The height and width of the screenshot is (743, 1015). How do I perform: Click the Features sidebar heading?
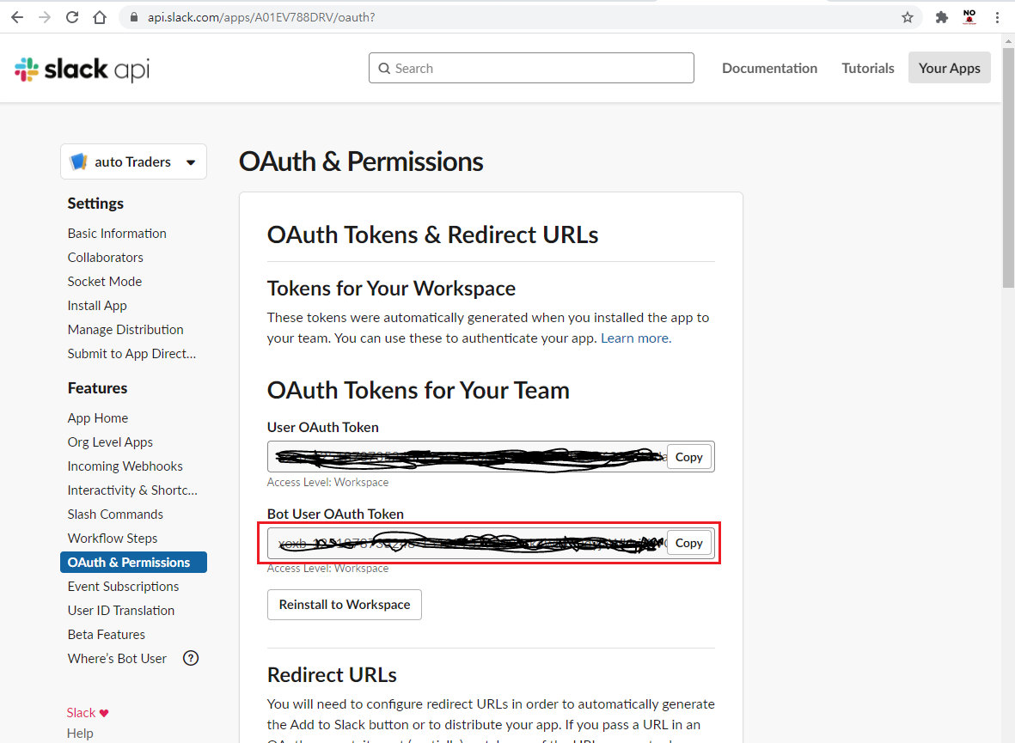[x=98, y=387]
